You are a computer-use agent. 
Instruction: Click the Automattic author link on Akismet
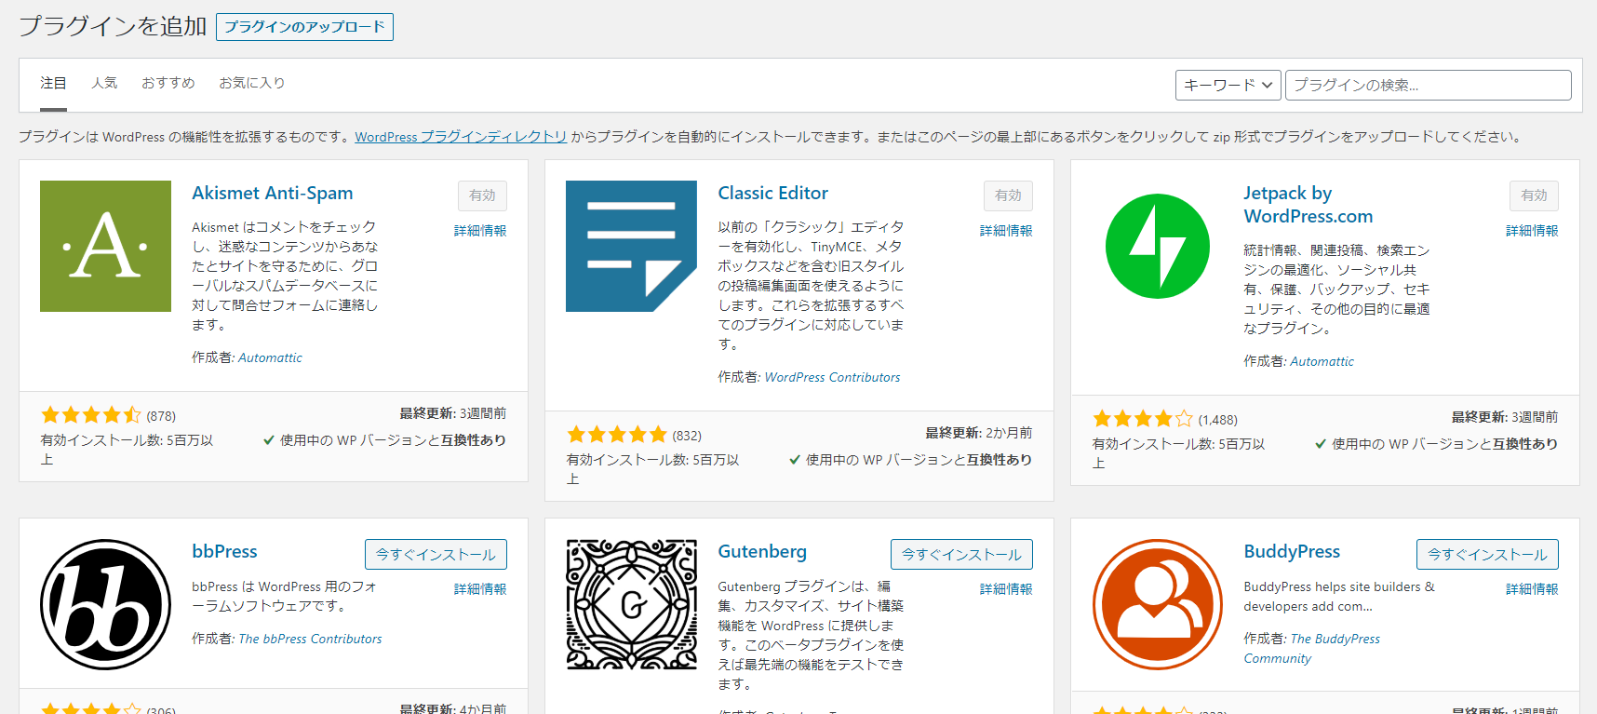pos(270,357)
